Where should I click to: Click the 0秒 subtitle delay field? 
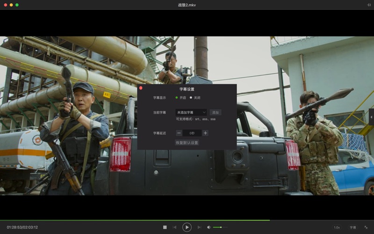tap(192, 133)
